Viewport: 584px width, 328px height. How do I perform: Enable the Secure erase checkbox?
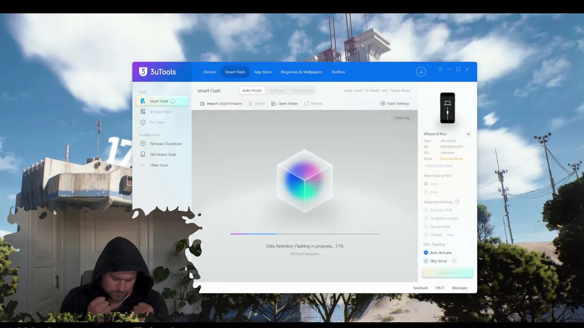pyautogui.click(x=426, y=226)
